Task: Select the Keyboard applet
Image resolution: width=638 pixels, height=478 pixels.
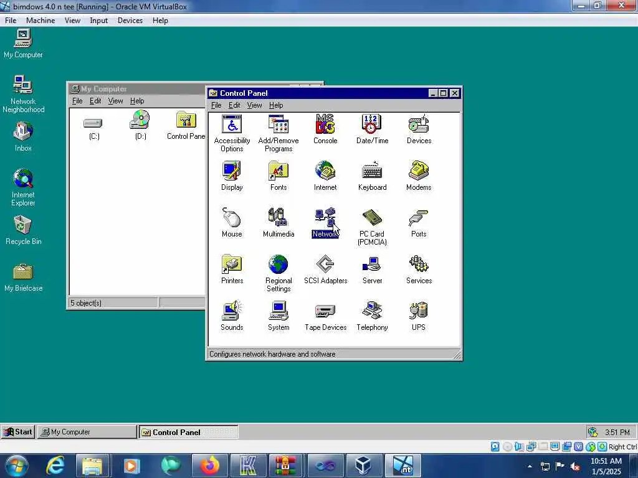Action: click(x=372, y=176)
